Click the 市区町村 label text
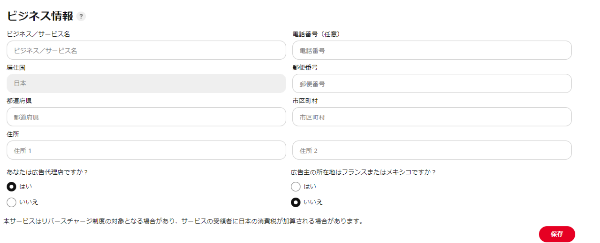Screen dimensions: 600x243 coord(305,101)
